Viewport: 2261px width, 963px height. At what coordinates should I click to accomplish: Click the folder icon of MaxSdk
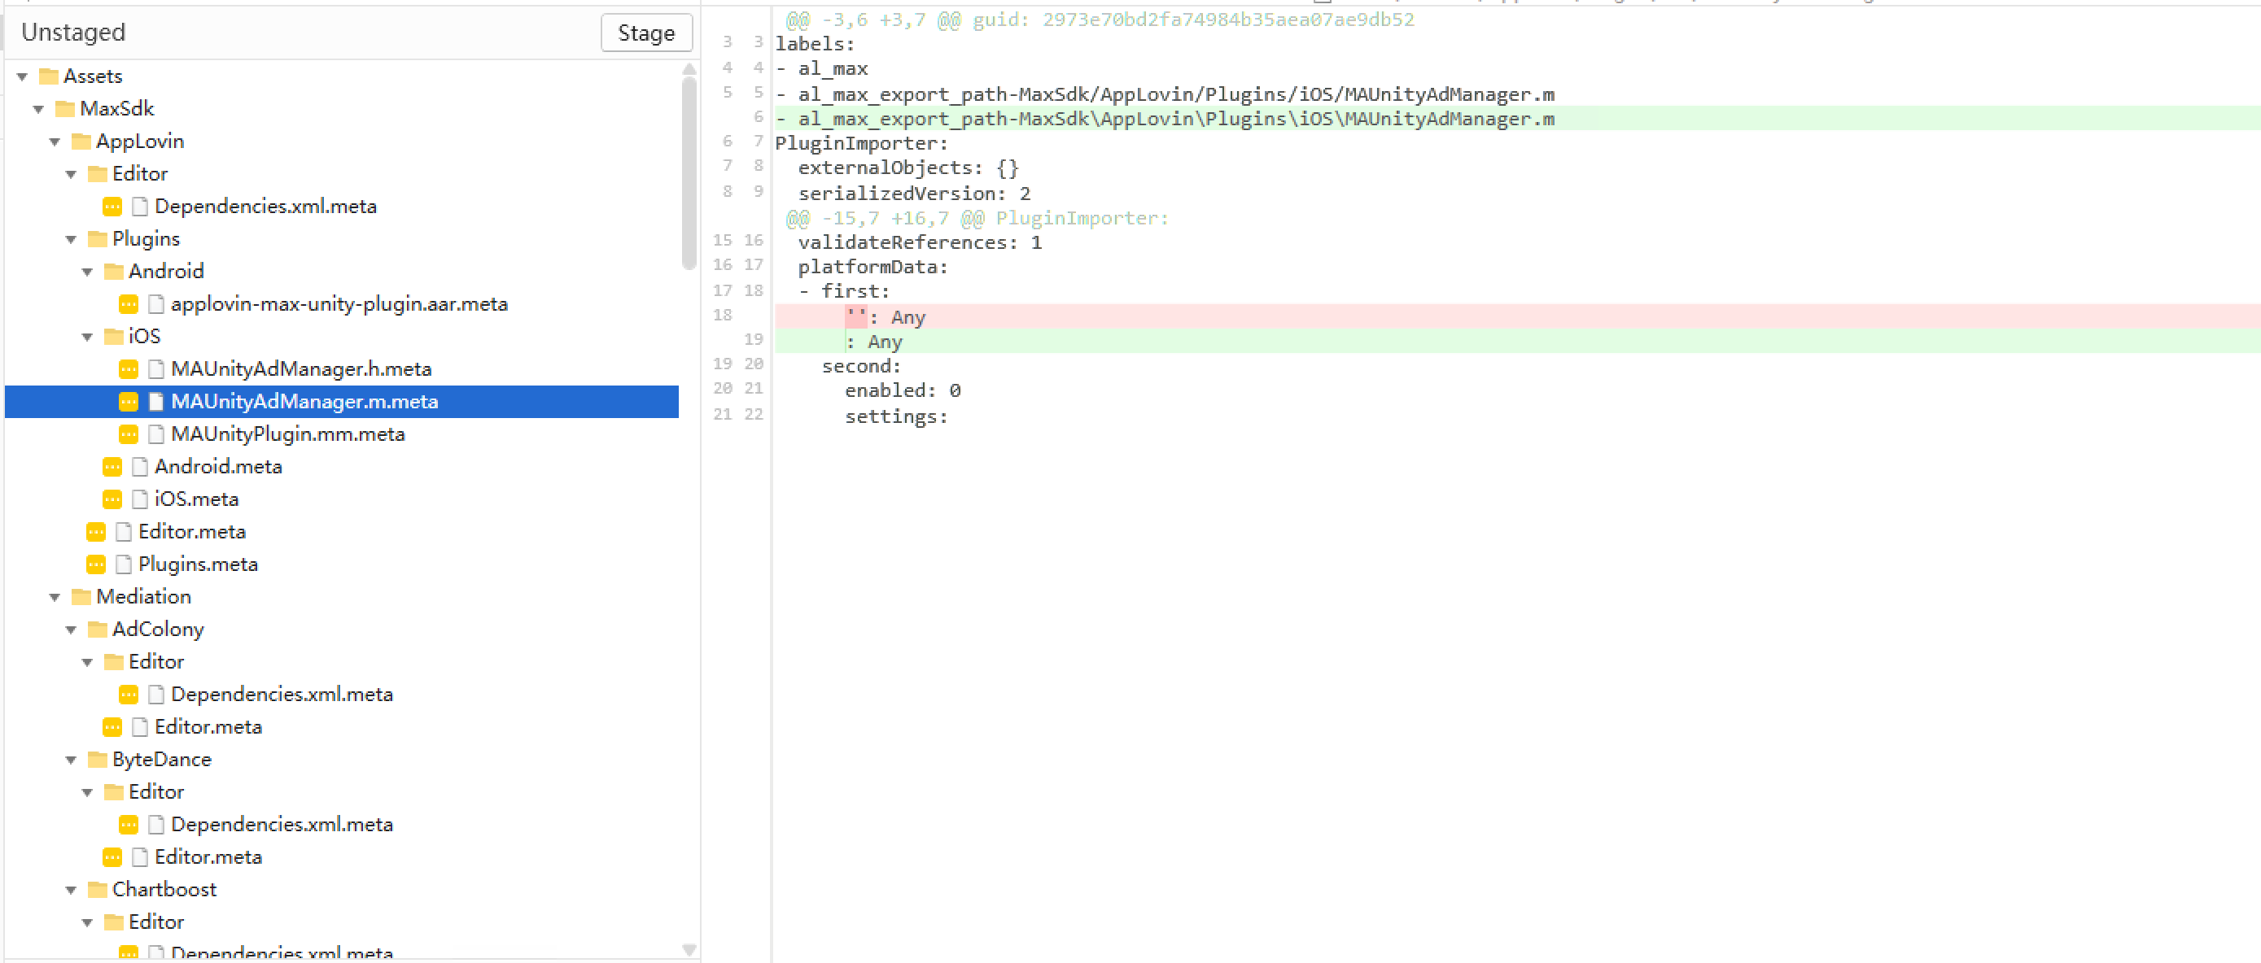click(x=63, y=109)
